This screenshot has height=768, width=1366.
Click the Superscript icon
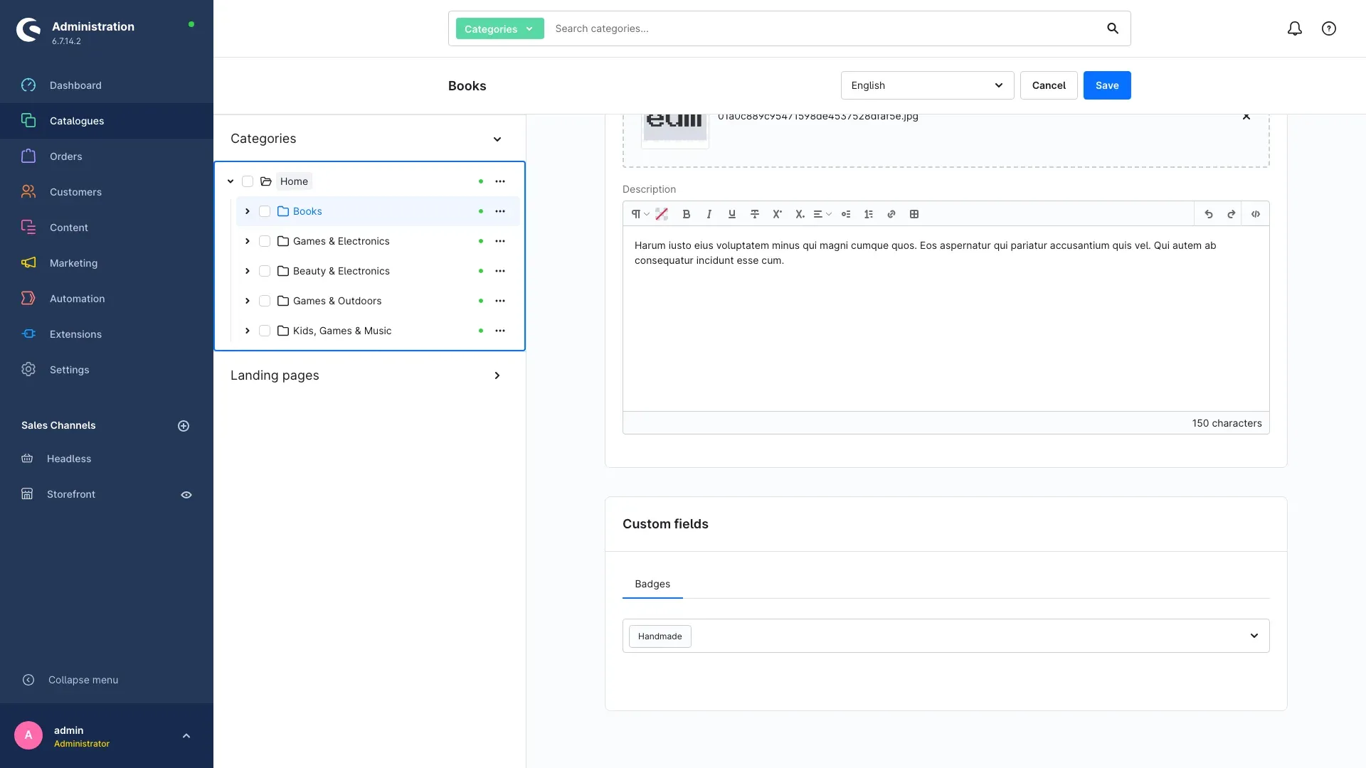tap(778, 214)
